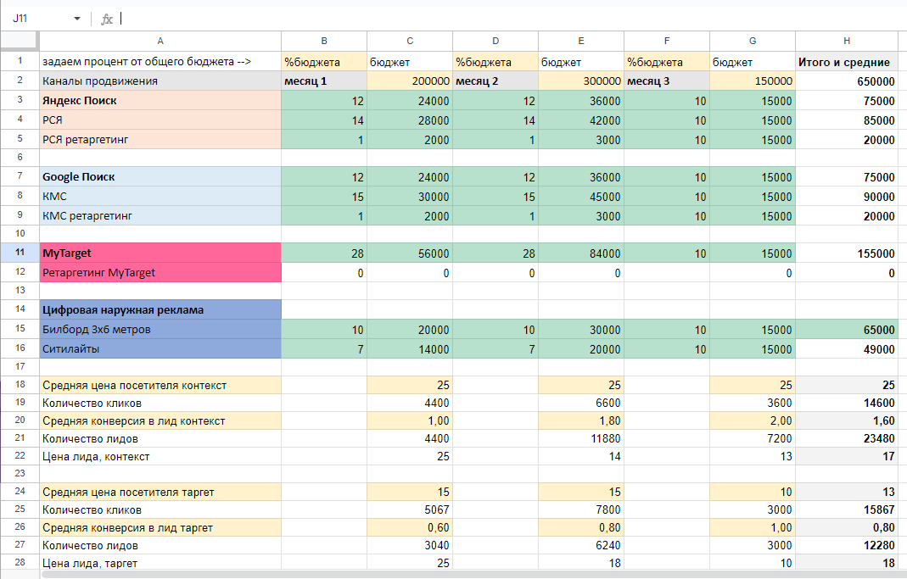Viewport: 907px width, 579px height.
Task: Select the entire column A header
Action: coord(160,41)
